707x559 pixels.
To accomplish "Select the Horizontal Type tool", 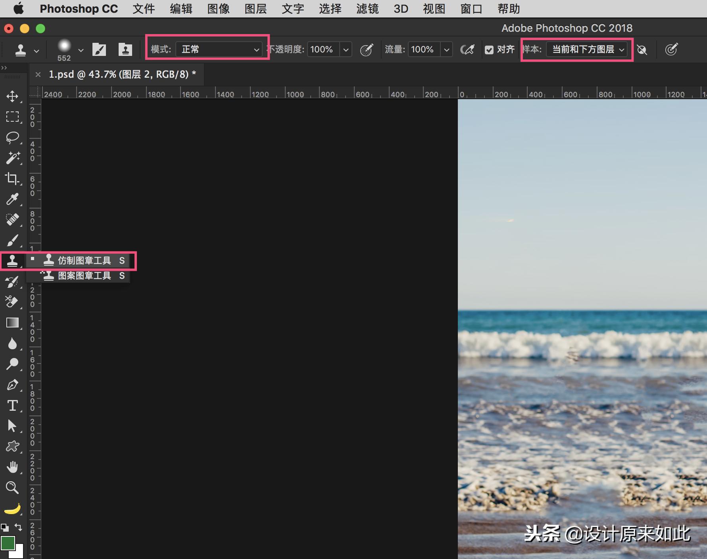I will coord(12,406).
